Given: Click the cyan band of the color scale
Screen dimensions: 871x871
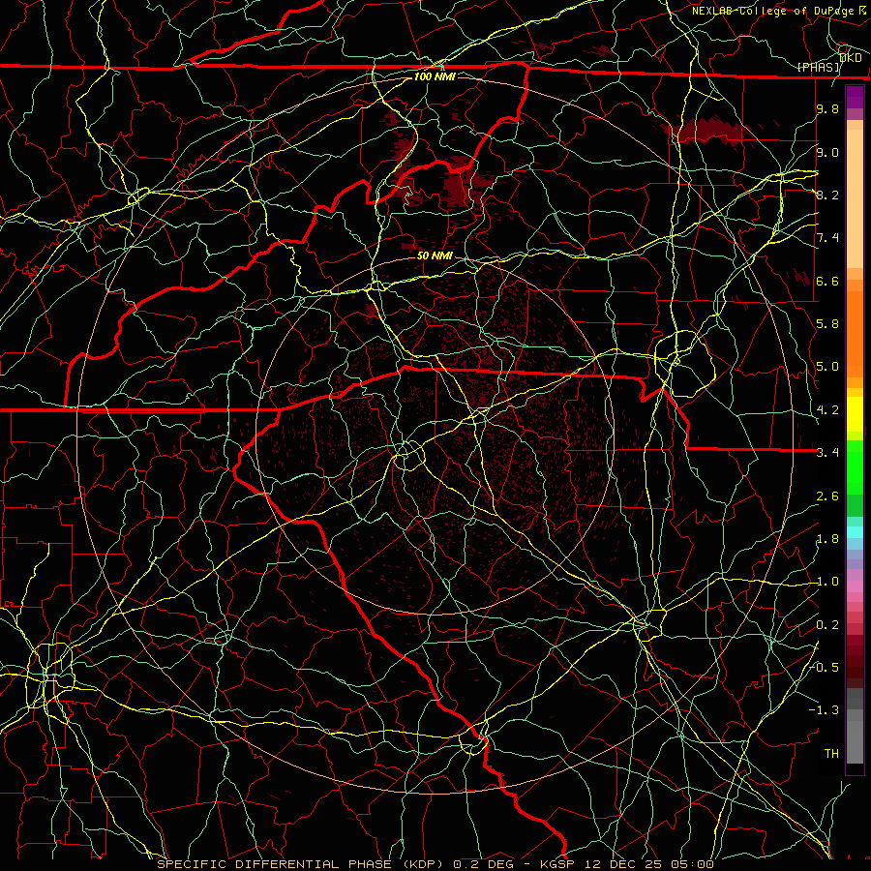Looking at the screenshot, I should (855, 532).
